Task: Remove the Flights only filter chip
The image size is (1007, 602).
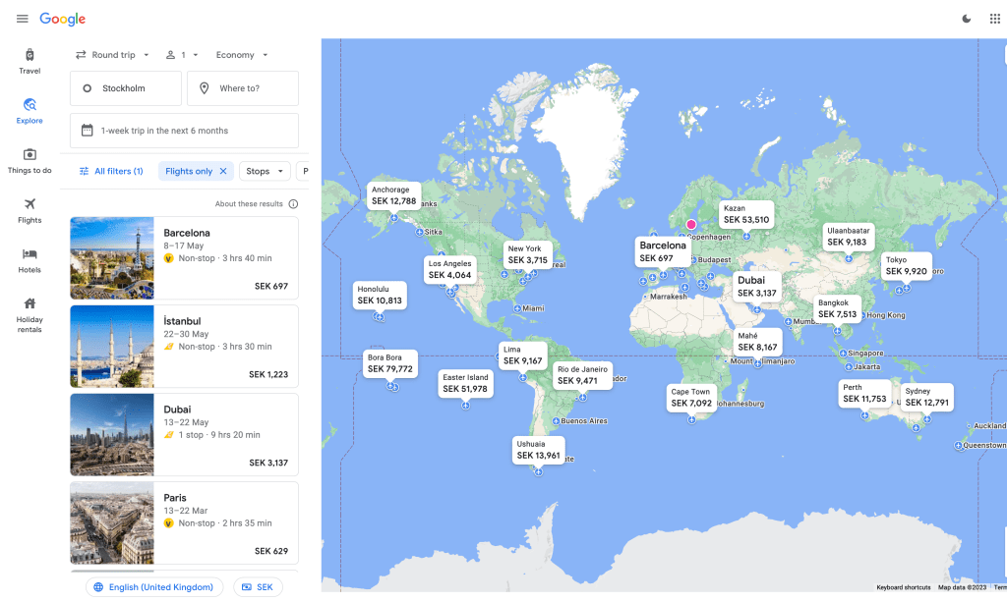Action: tap(223, 171)
